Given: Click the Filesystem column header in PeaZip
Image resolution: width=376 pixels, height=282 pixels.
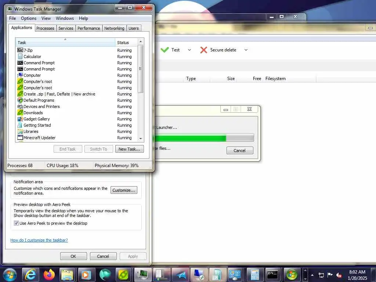Looking at the screenshot, I should click(x=290, y=79).
